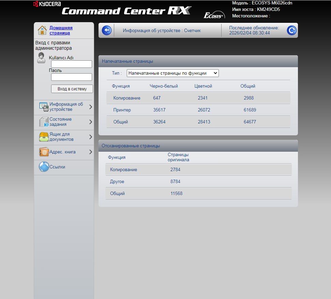Click the Отсканированные страницы section header
The width and height of the screenshot is (331, 299).
pos(131,146)
